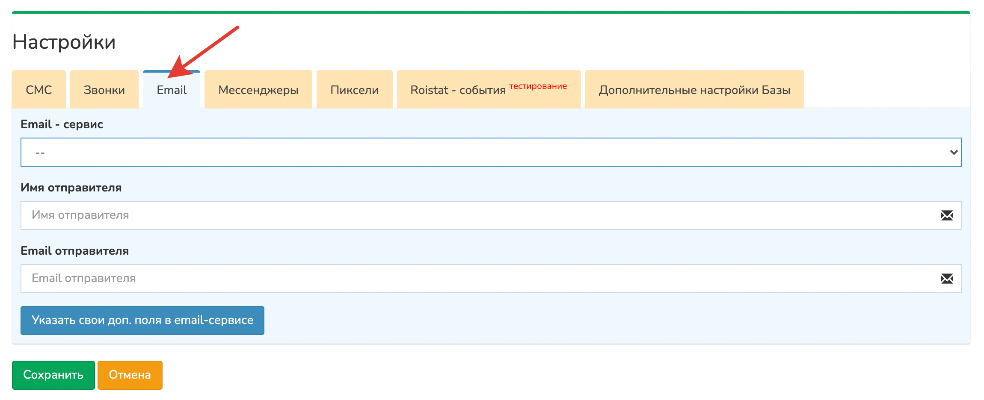Image resolution: width=984 pixels, height=400 pixels.
Task: Open the СМС settings tab
Action: click(x=39, y=89)
